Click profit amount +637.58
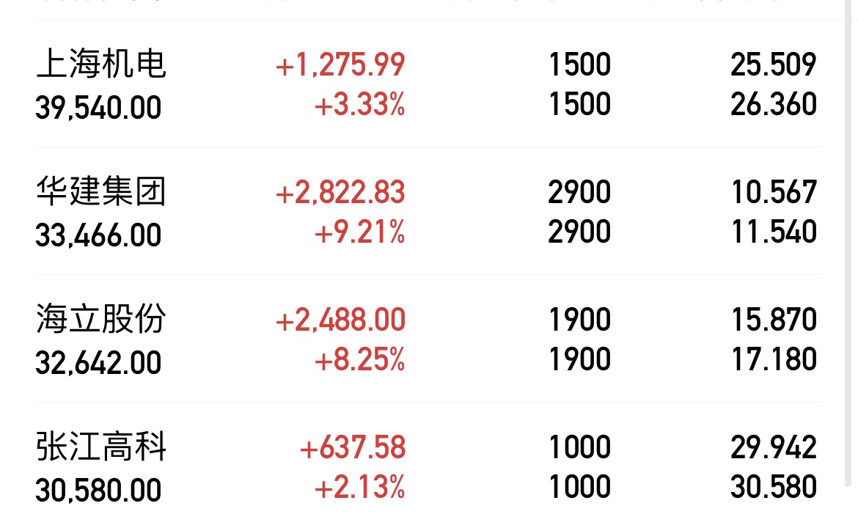The image size is (858, 525). (x=353, y=447)
